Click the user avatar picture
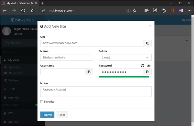This screenshot has width=194, height=126. pyautogui.click(x=6, y=31)
